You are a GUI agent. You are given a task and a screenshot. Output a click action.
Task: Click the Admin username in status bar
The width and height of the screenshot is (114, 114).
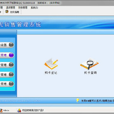click(6, 111)
